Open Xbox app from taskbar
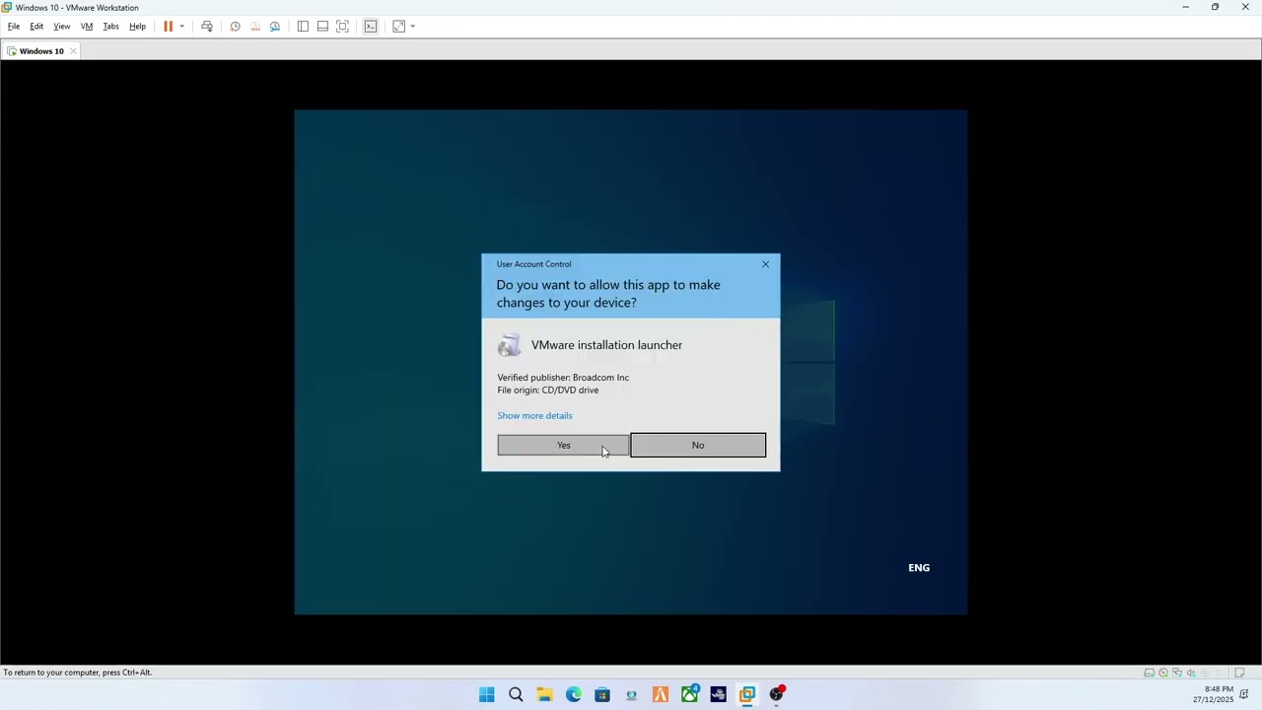The width and height of the screenshot is (1262, 710). click(x=689, y=695)
